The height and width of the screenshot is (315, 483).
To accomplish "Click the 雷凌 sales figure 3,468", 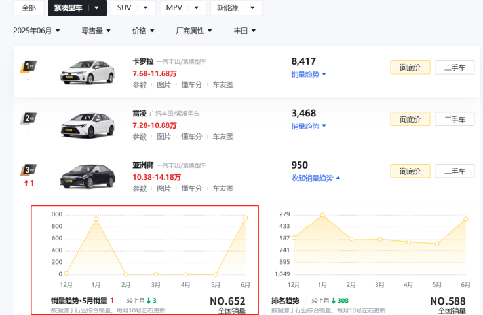I will point(303,113).
